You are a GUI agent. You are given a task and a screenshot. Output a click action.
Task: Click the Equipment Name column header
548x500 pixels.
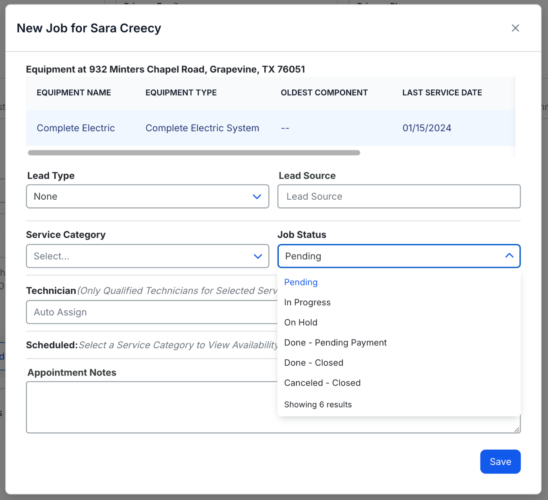[x=74, y=93]
